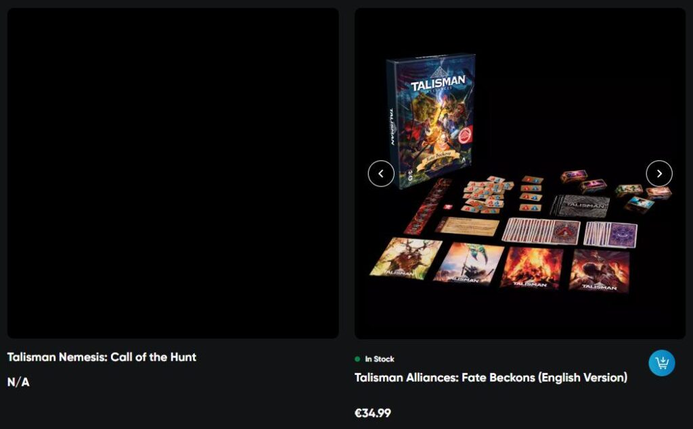Select the antlered creature Talisman card

tap(405, 258)
